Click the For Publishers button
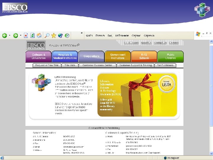This screenshot has width=213, height=160. (165, 65)
